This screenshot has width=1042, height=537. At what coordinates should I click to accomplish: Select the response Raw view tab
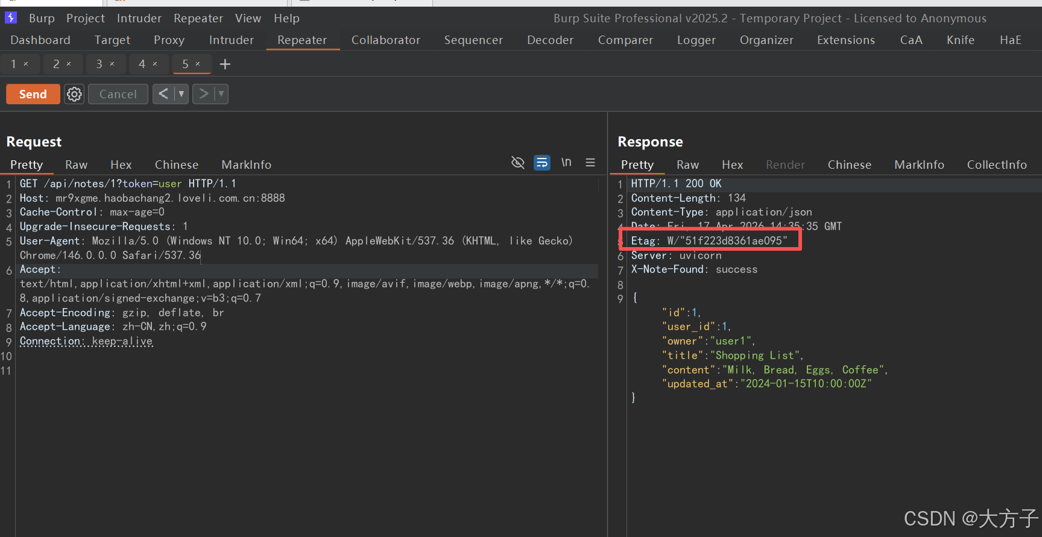tap(688, 165)
